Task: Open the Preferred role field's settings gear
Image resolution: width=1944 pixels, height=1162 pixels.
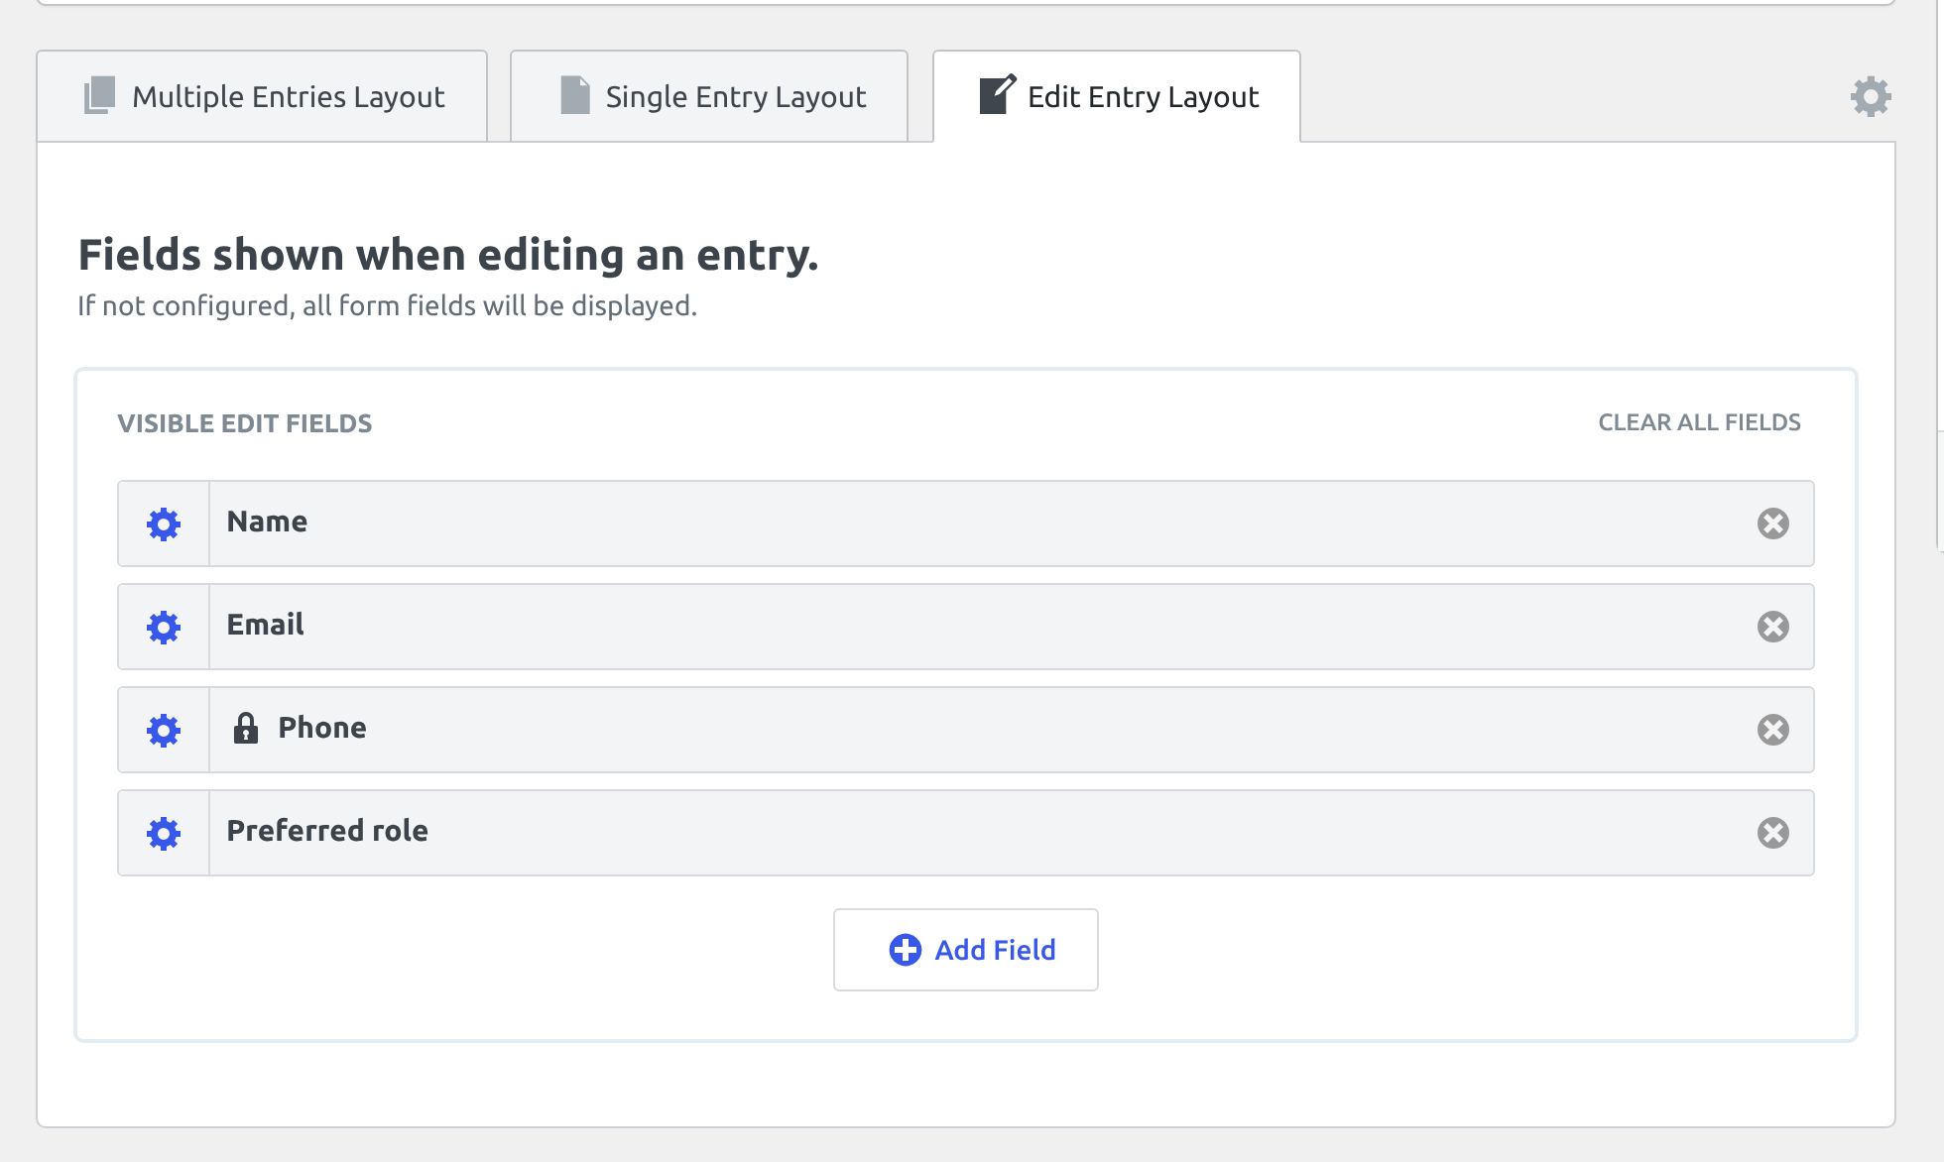Action: coord(164,833)
